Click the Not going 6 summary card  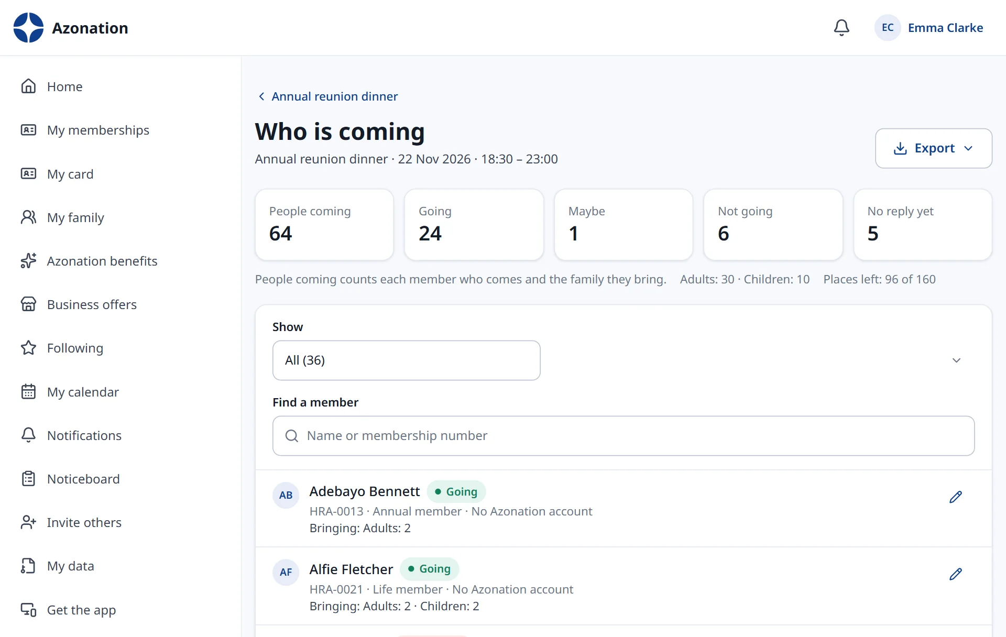click(773, 225)
